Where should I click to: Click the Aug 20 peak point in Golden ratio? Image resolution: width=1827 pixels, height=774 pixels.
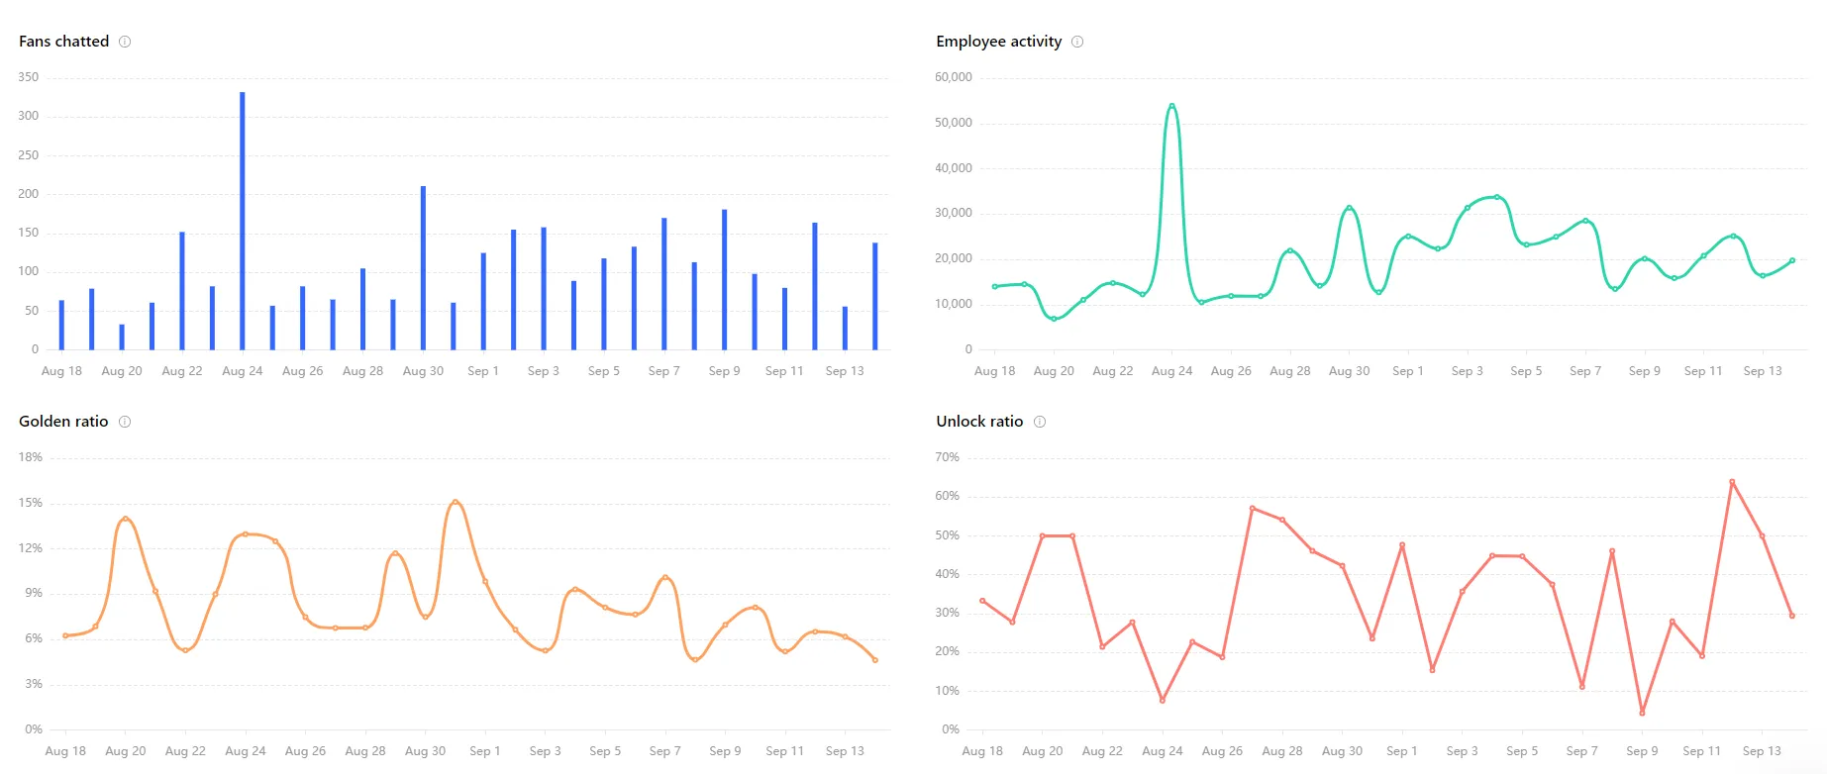click(126, 519)
